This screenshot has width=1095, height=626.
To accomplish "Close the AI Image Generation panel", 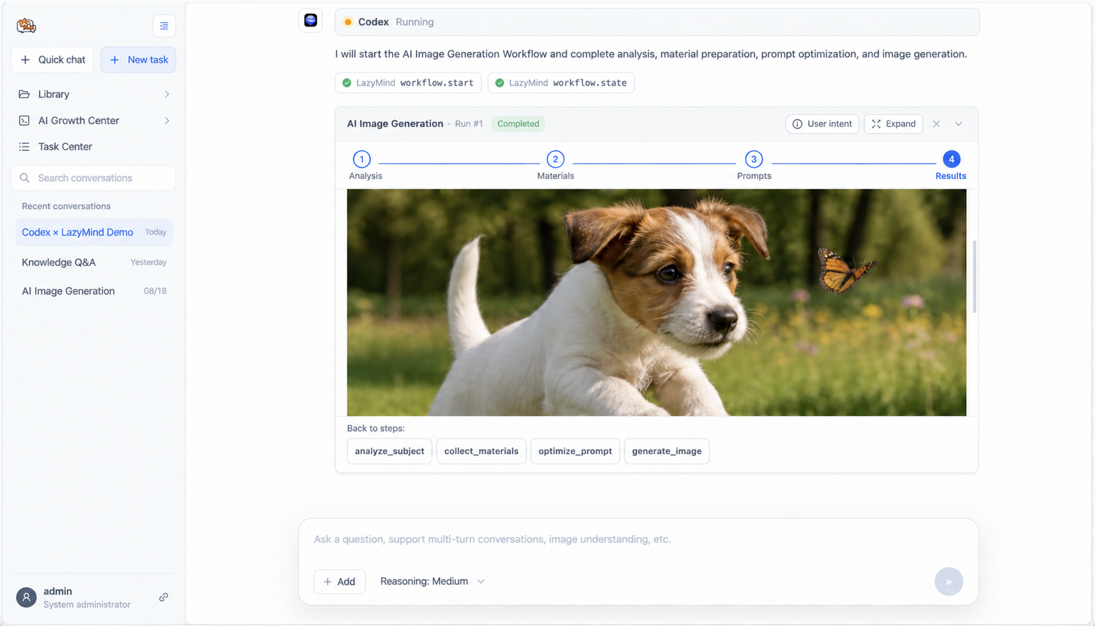I will (937, 124).
